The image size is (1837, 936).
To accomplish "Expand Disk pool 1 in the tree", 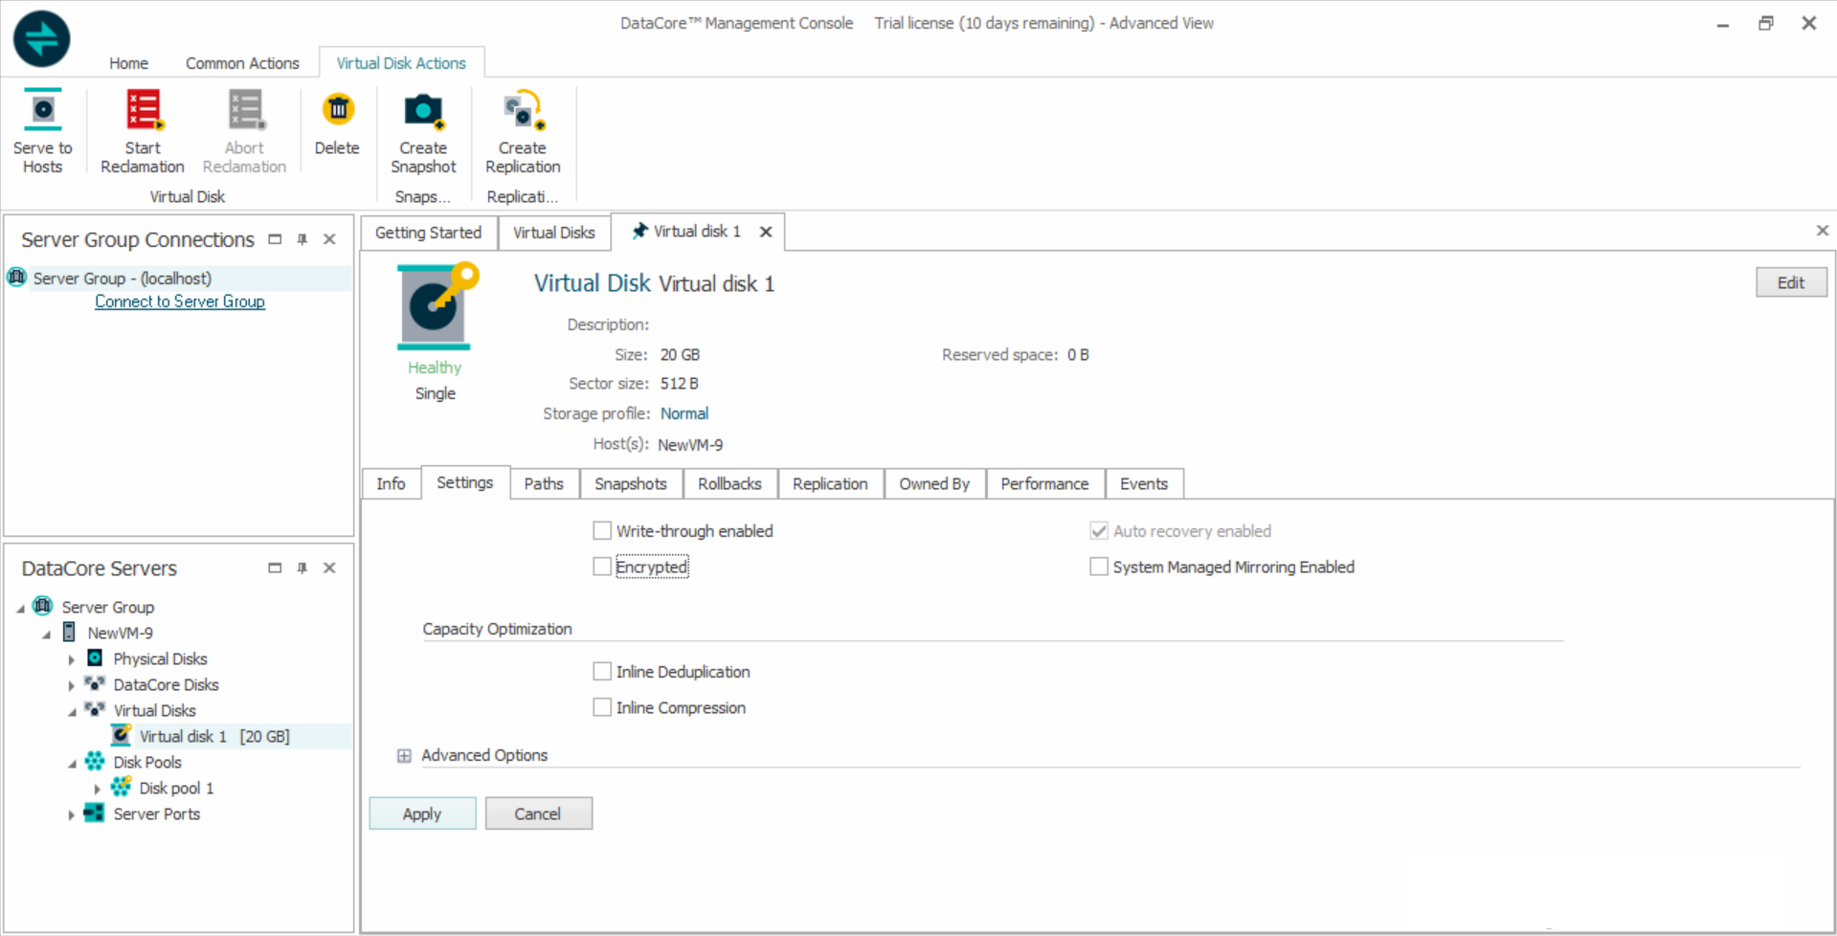I will (x=98, y=789).
